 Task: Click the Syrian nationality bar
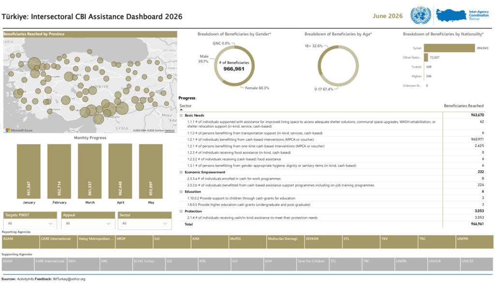coord(449,48)
